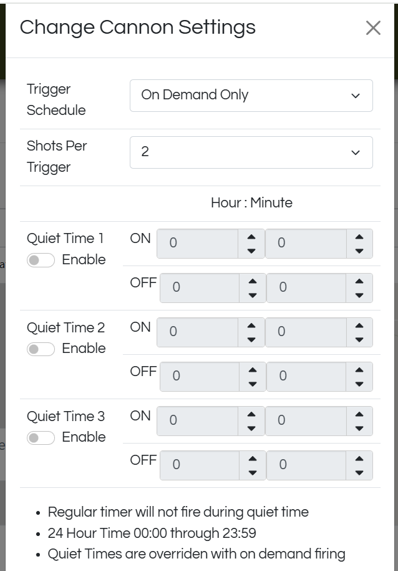
Task: Increase Quiet Time 1 ON hour
Action: (251, 237)
